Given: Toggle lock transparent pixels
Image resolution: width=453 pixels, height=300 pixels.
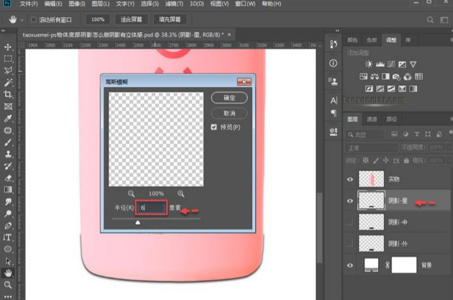Looking at the screenshot, I should pyautogui.click(x=366, y=160).
